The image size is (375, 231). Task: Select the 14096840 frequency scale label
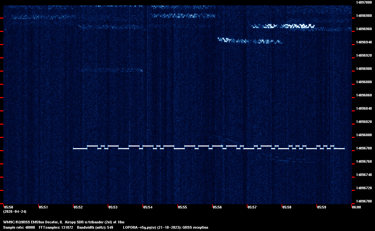point(364,108)
